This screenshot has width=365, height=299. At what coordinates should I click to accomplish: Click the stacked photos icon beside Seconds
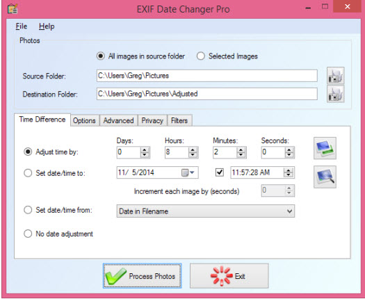point(325,148)
